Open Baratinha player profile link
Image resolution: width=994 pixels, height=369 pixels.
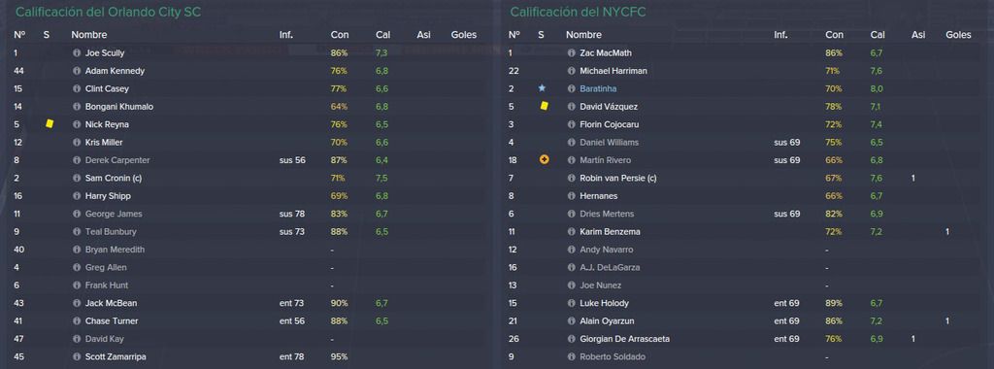click(x=598, y=88)
